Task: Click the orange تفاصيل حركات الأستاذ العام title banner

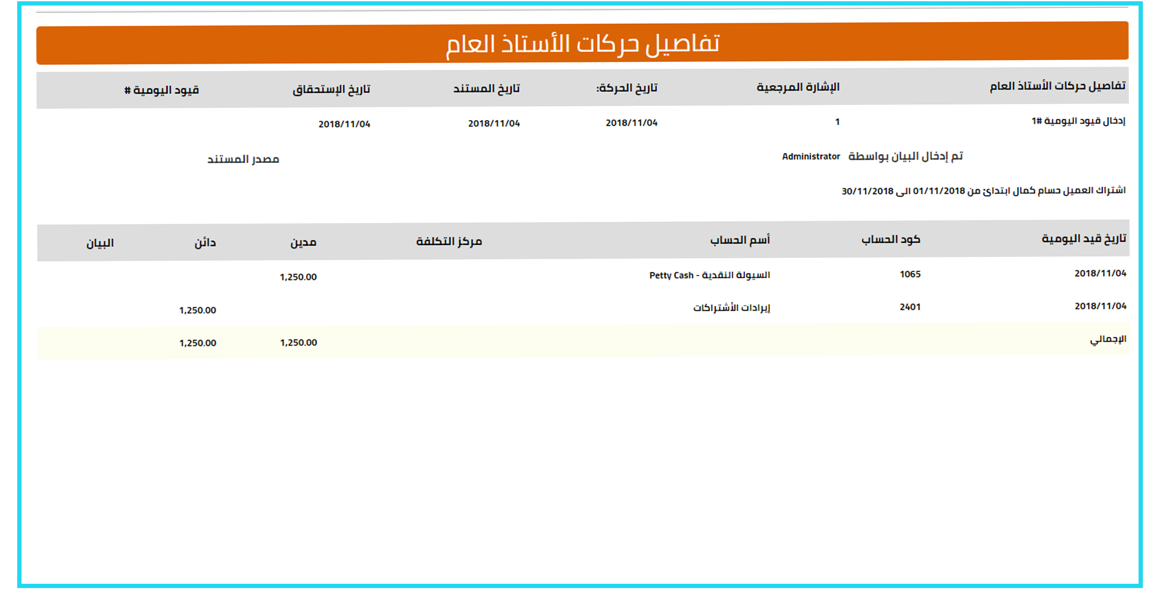Action: 582,43
